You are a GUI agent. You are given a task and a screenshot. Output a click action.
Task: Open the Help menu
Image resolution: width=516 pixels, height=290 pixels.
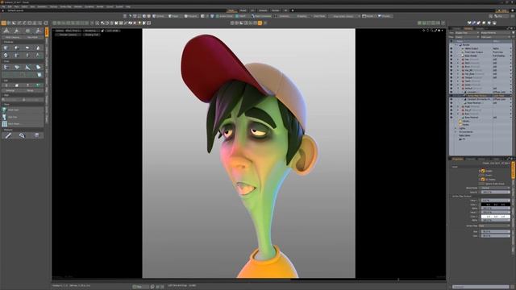pyautogui.click(x=128, y=6)
